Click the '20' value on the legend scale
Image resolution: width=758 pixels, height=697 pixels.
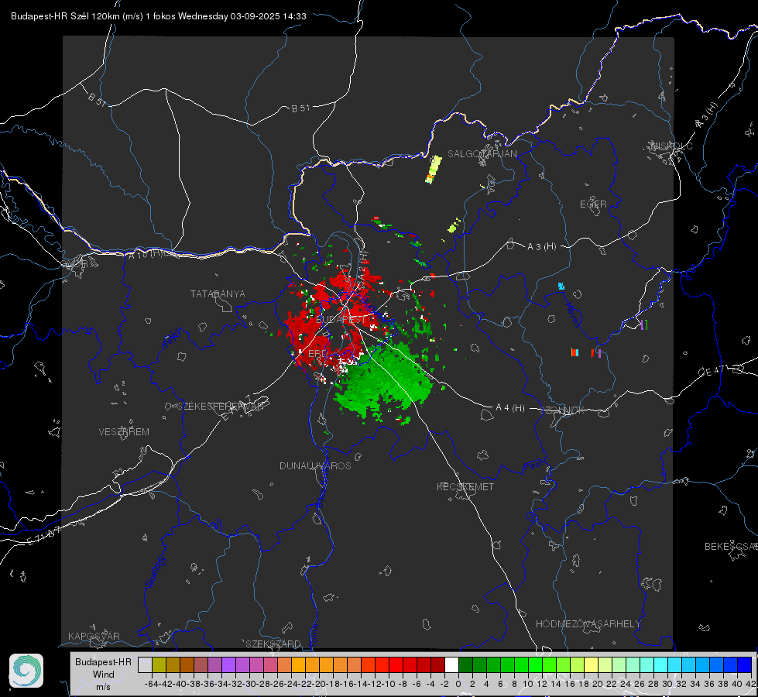tap(598, 684)
